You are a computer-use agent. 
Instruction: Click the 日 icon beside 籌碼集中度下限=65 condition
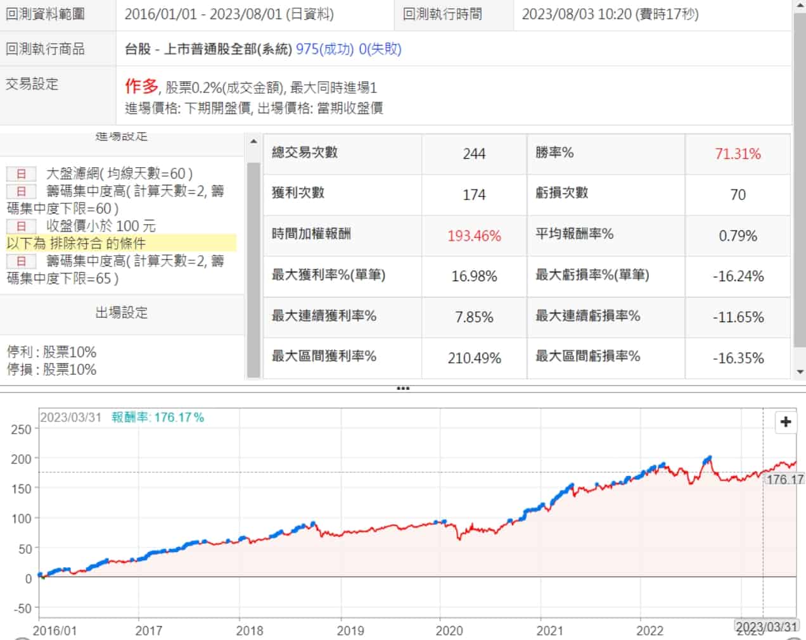coord(21,261)
